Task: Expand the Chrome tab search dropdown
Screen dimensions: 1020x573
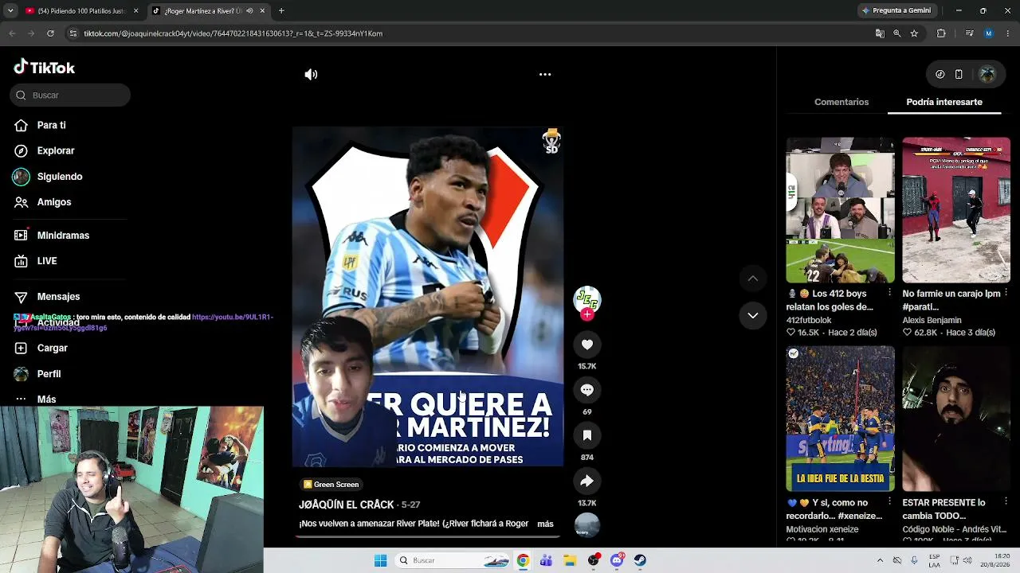Action: coord(10,11)
